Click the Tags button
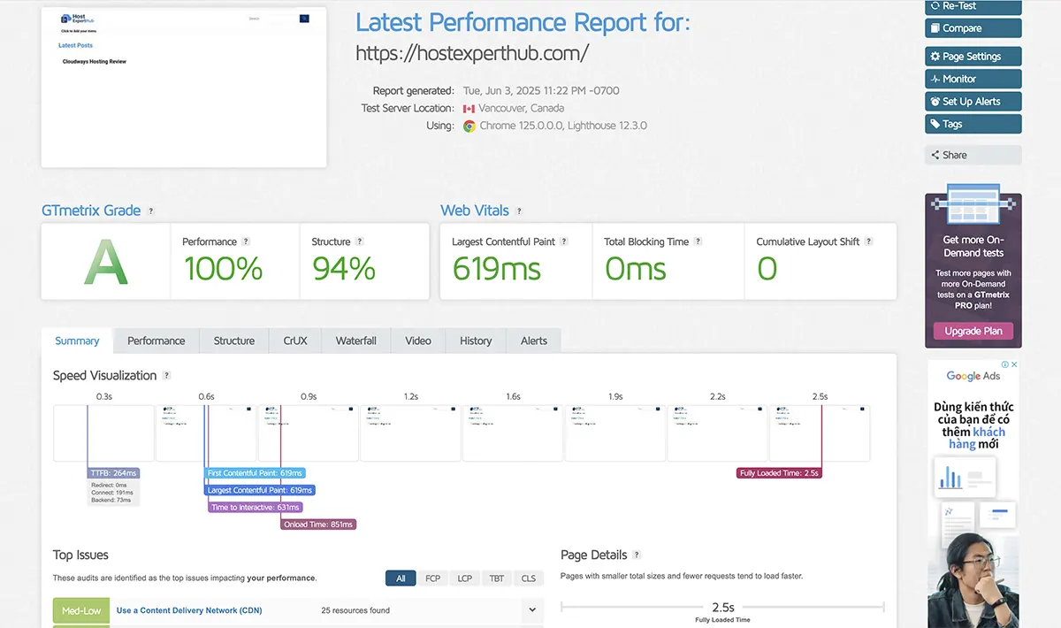The width and height of the screenshot is (1061, 628). click(973, 125)
